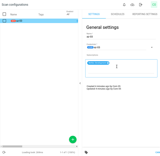Sort the list by Name column
Image resolution: width=160 pixels, height=156 pixels.
point(14,15)
